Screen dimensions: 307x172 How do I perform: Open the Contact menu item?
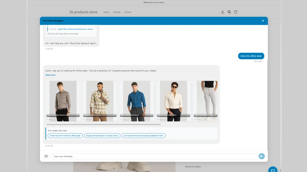[128, 12]
